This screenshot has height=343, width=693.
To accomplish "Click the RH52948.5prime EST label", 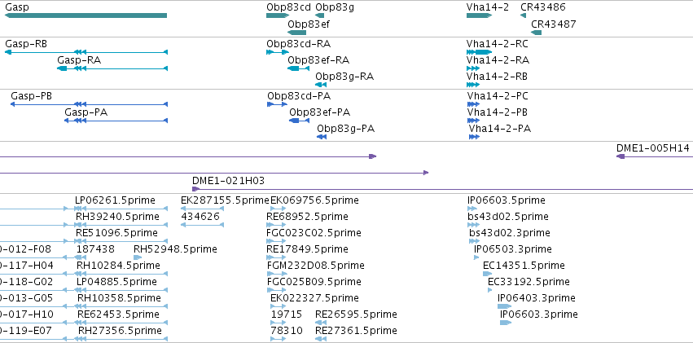I will point(175,249).
